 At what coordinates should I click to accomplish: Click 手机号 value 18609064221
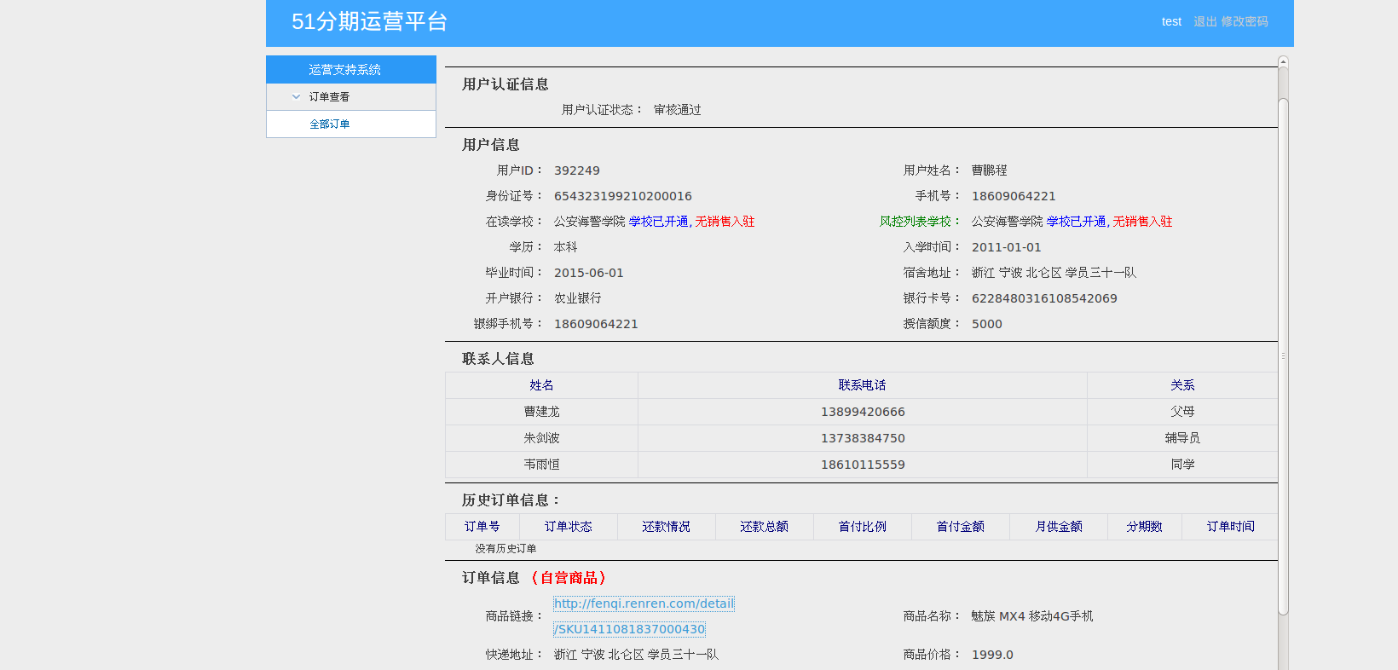[x=1014, y=196]
